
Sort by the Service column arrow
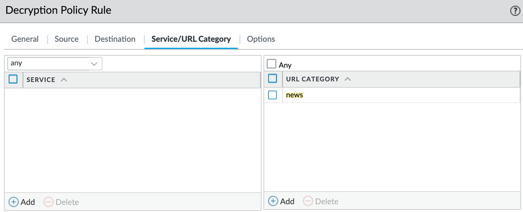(x=64, y=80)
